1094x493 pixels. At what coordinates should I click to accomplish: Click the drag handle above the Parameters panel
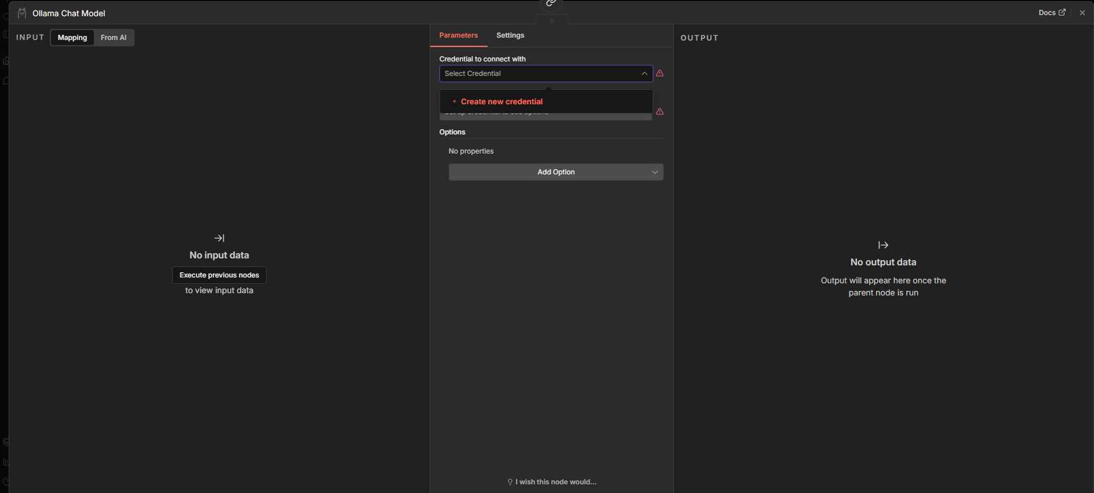(552, 20)
